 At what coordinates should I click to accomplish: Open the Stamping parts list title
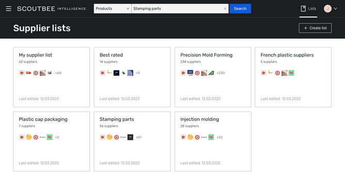(117, 119)
